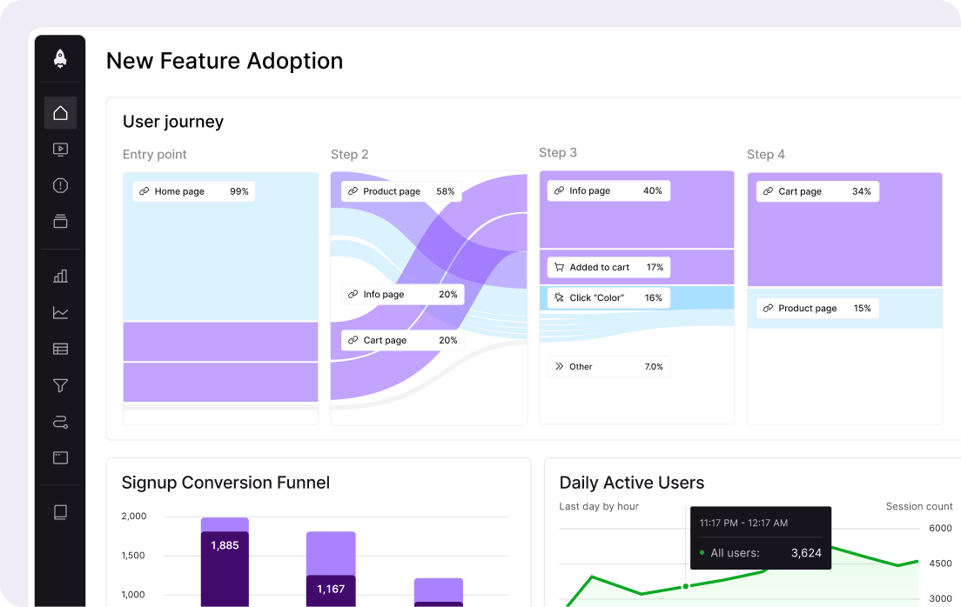
Task: Click the funnel filter icon in sidebar
Action: (60, 385)
